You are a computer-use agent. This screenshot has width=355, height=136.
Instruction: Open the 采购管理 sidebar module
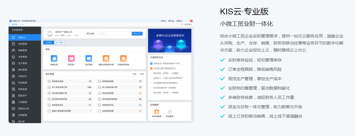[x=25, y=44]
